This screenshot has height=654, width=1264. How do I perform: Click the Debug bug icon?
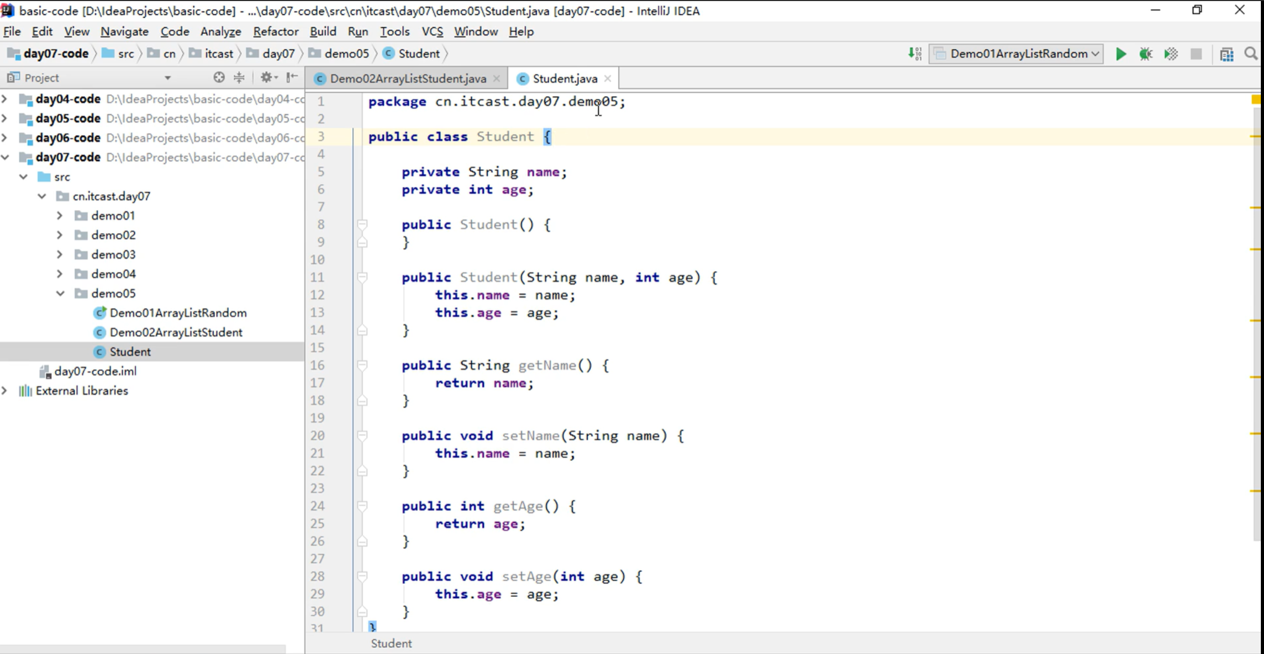click(x=1146, y=54)
